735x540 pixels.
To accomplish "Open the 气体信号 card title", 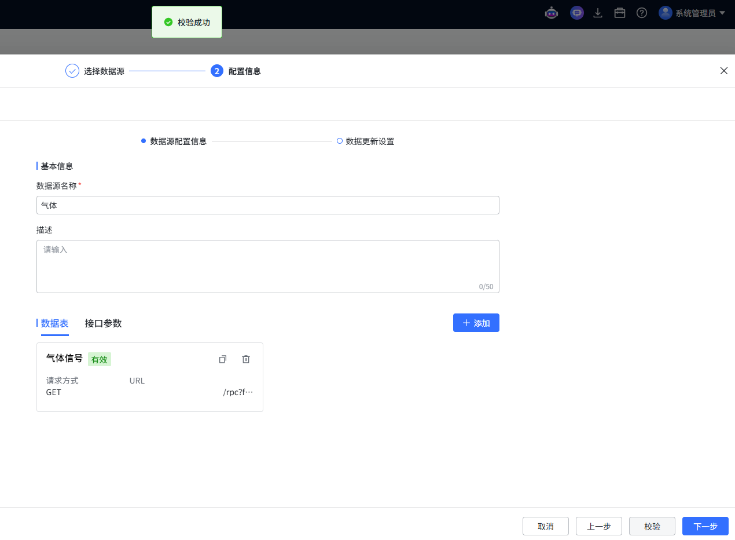I will [x=64, y=358].
